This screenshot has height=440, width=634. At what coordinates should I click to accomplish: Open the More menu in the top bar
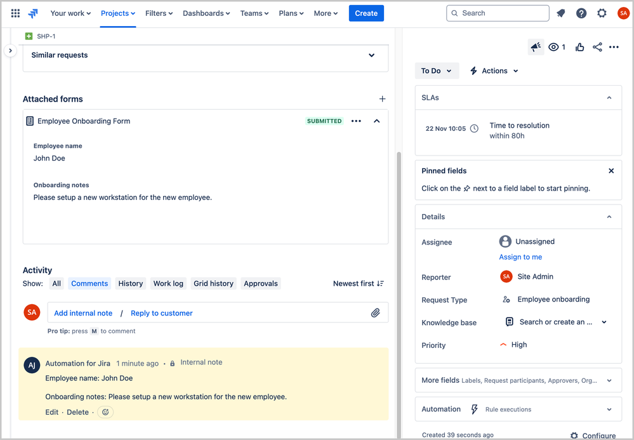coord(326,13)
